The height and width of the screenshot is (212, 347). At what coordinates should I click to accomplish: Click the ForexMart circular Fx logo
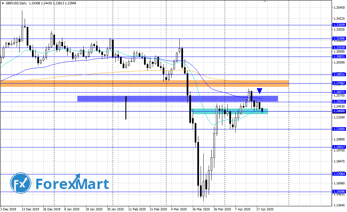pos(20,183)
